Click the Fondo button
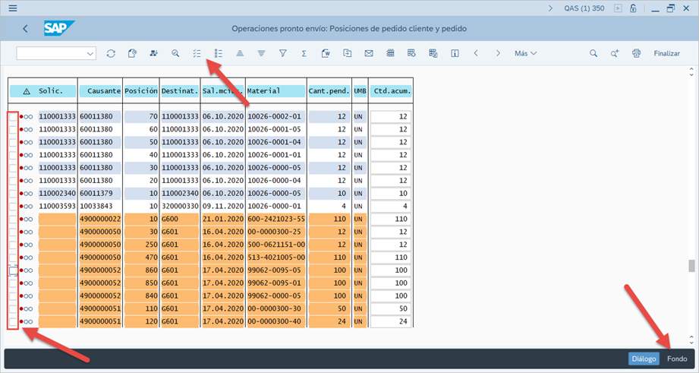Image resolution: width=699 pixels, height=373 pixels. pos(677,359)
